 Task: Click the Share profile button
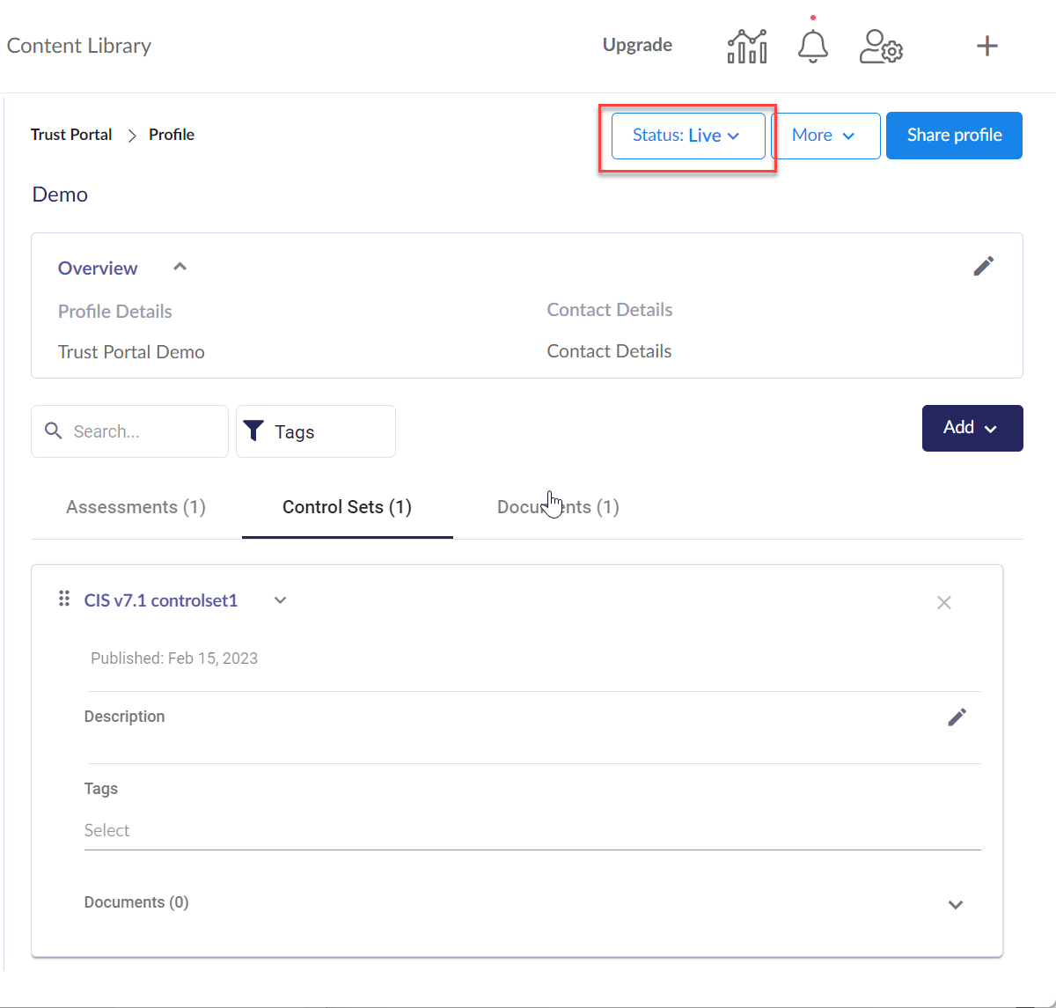pyautogui.click(x=954, y=136)
